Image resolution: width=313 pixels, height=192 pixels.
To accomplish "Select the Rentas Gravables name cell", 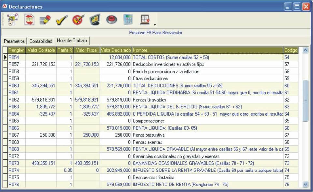I will click(207, 100).
